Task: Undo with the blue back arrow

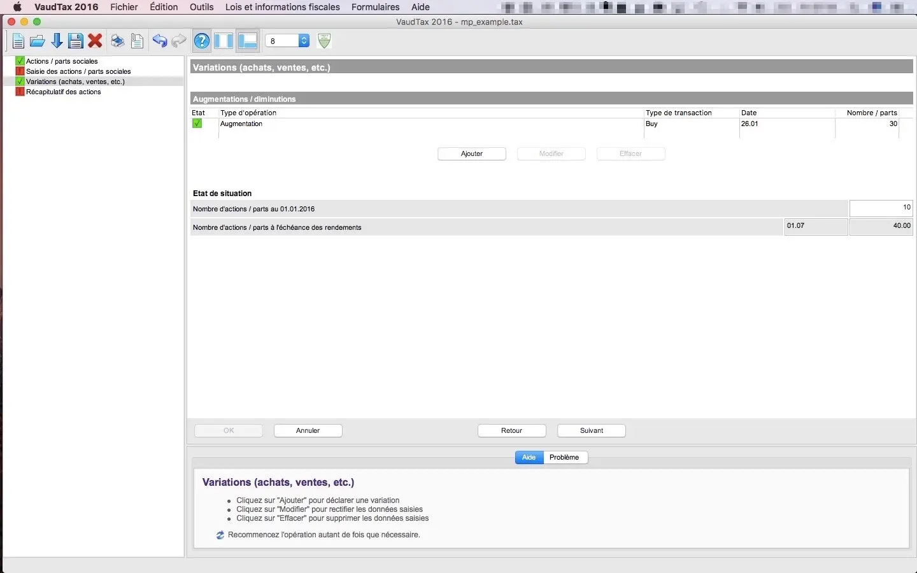Action: 159,41
